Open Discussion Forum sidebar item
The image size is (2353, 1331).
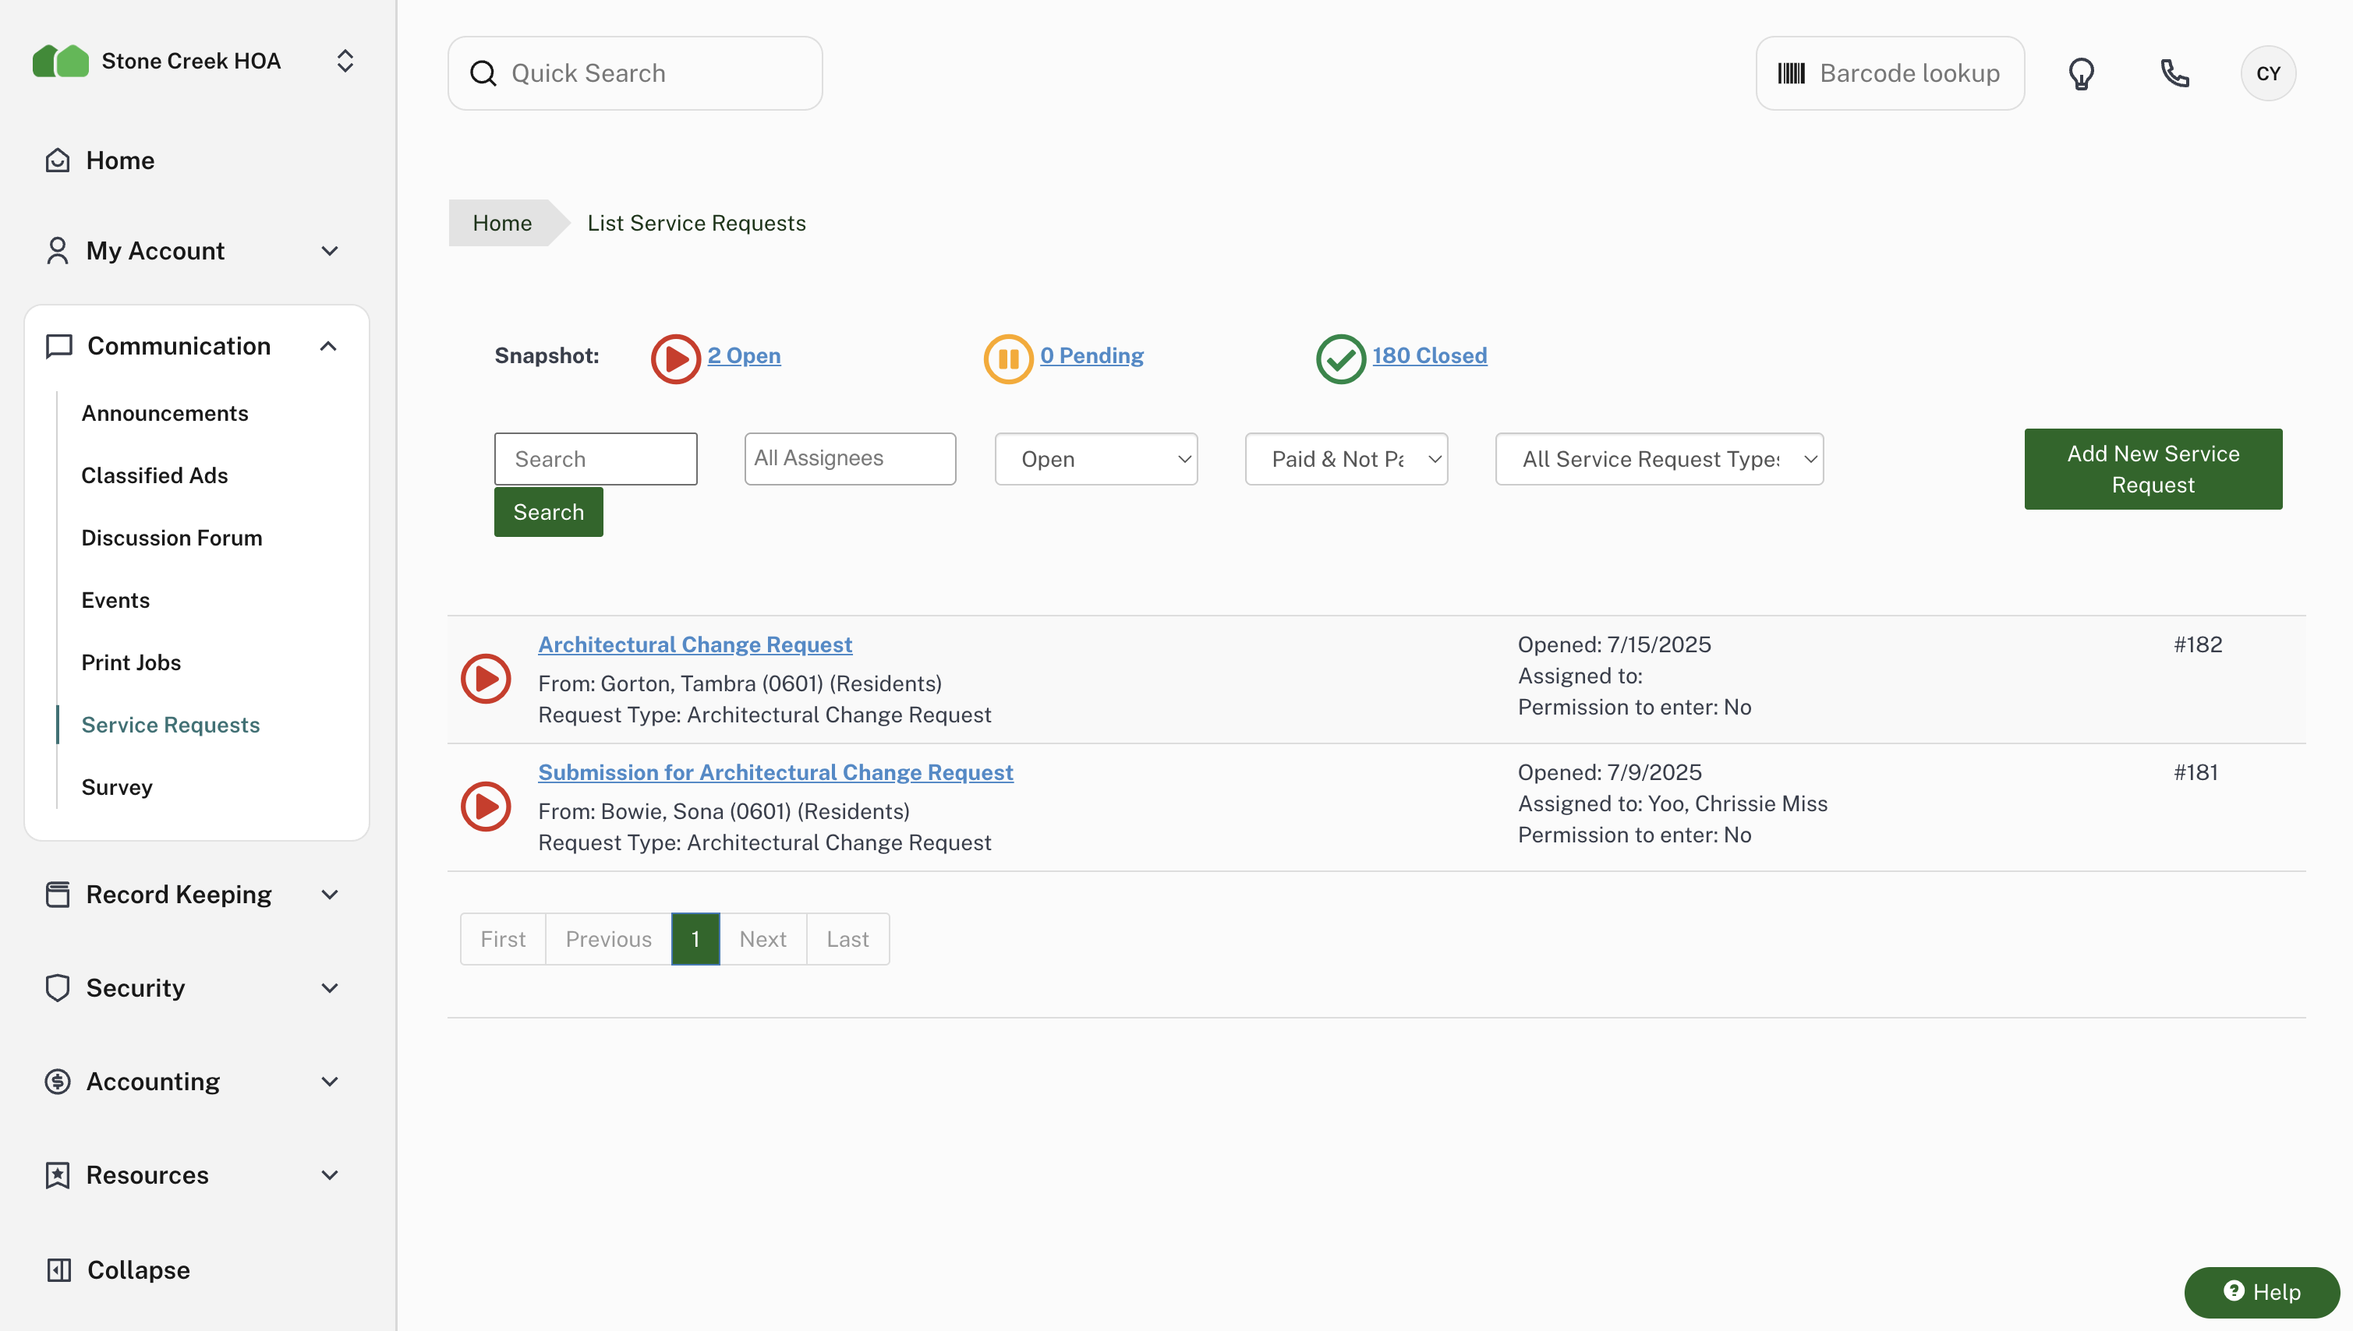tap(172, 538)
